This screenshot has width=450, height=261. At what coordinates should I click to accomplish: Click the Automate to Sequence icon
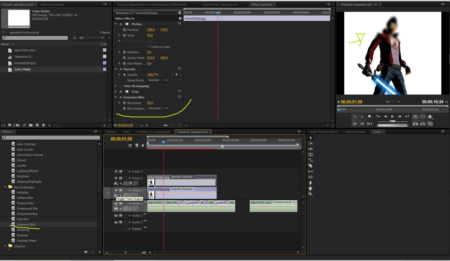[18, 125]
